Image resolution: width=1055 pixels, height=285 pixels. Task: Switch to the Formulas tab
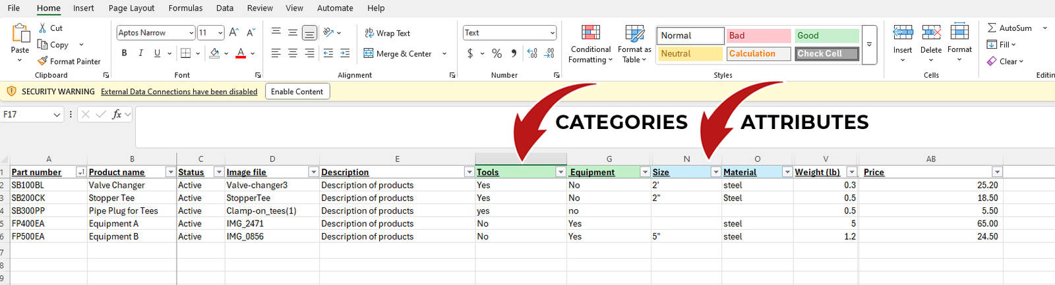[185, 8]
